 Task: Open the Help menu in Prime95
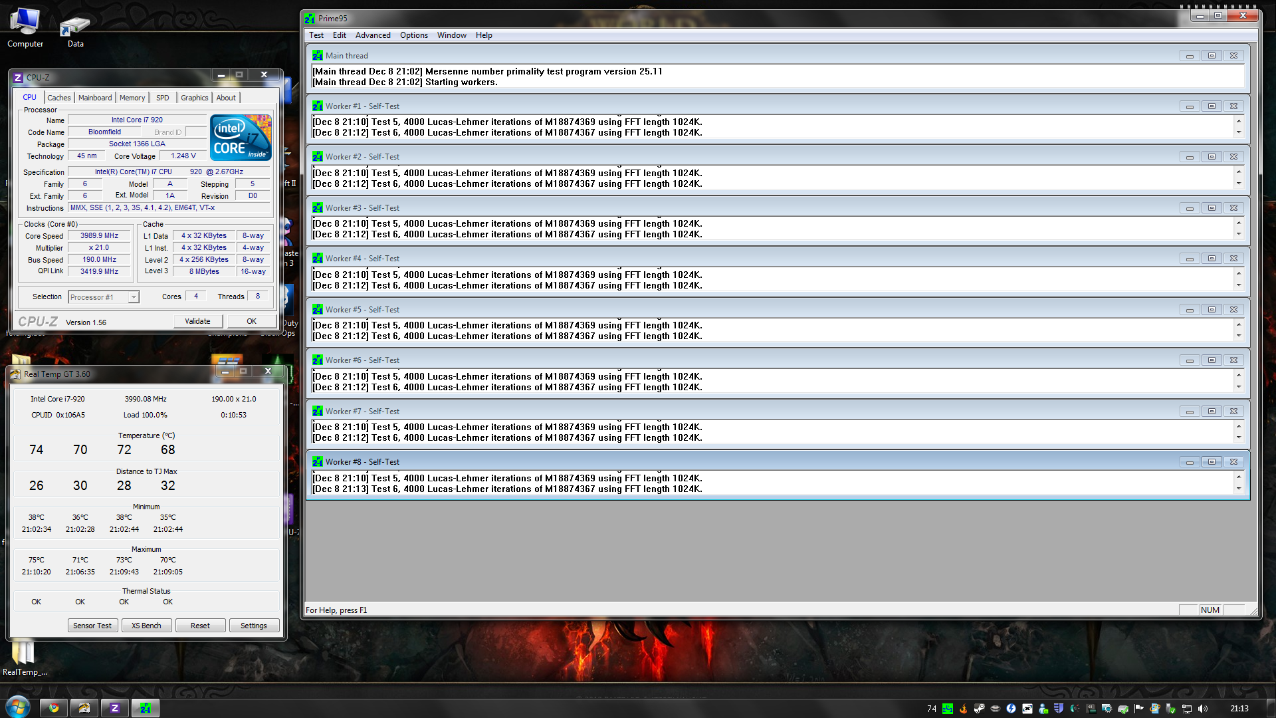click(484, 35)
